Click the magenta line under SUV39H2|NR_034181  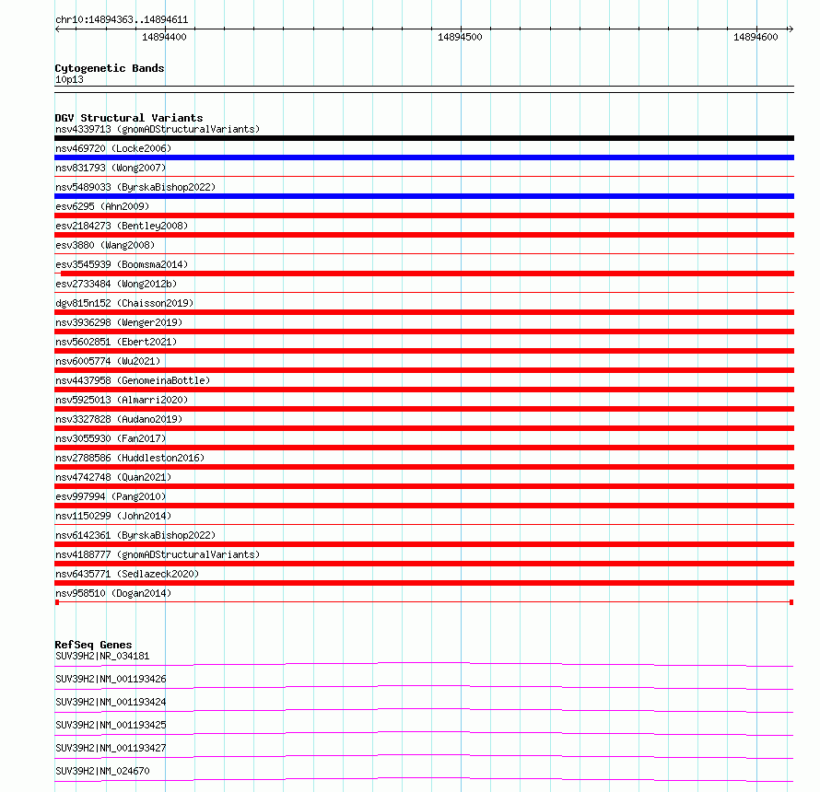[424, 664]
